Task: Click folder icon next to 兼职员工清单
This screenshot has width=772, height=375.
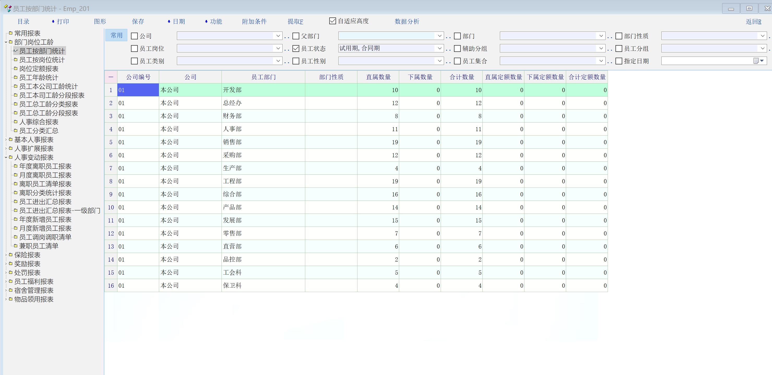Action: click(16, 246)
